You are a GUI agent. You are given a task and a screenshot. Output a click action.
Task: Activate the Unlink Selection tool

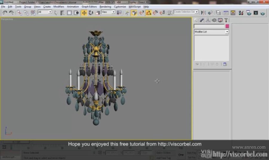tap(26, 13)
